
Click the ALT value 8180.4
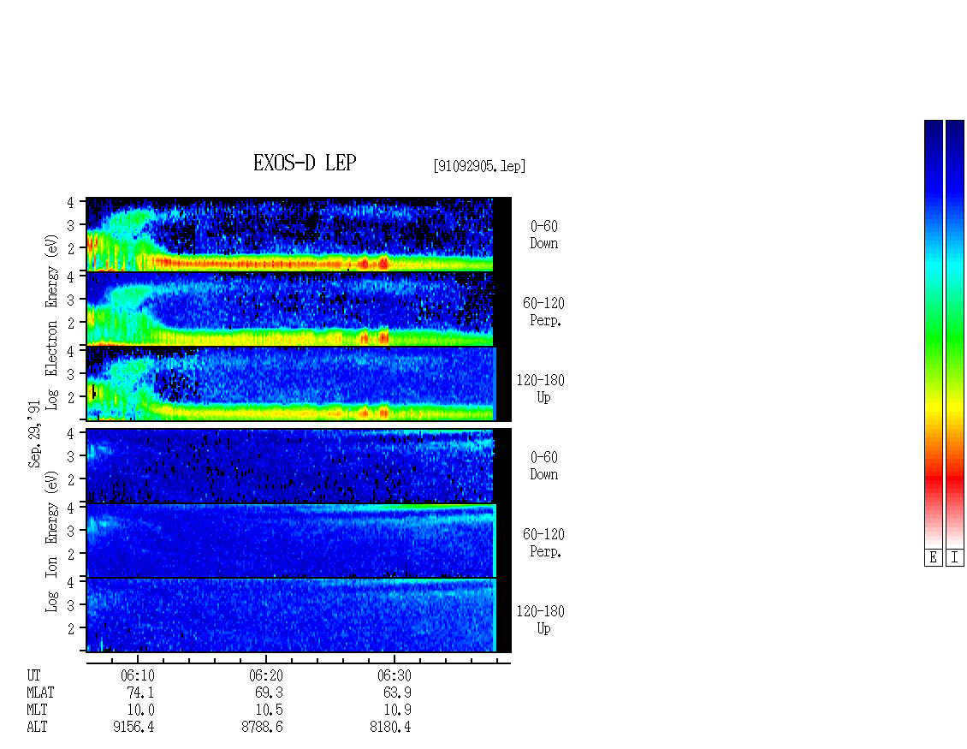390,728
